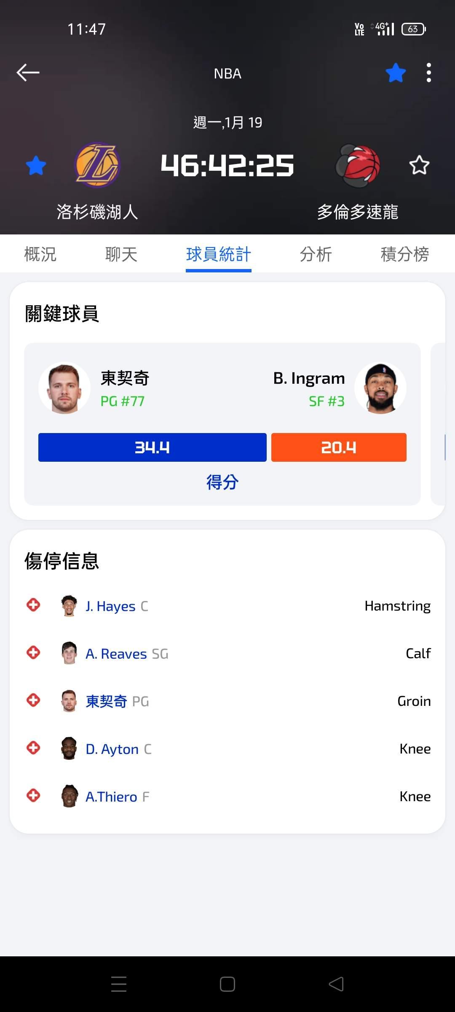Open the Raptors team logo
The height and width of the screenshot is (1012, 455).
click(x=358, y=165)
